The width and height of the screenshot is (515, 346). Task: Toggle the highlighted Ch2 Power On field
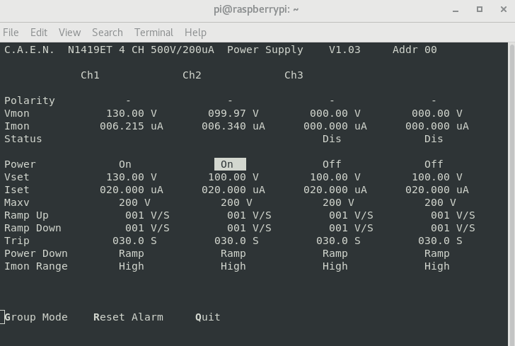click(229, 164)
